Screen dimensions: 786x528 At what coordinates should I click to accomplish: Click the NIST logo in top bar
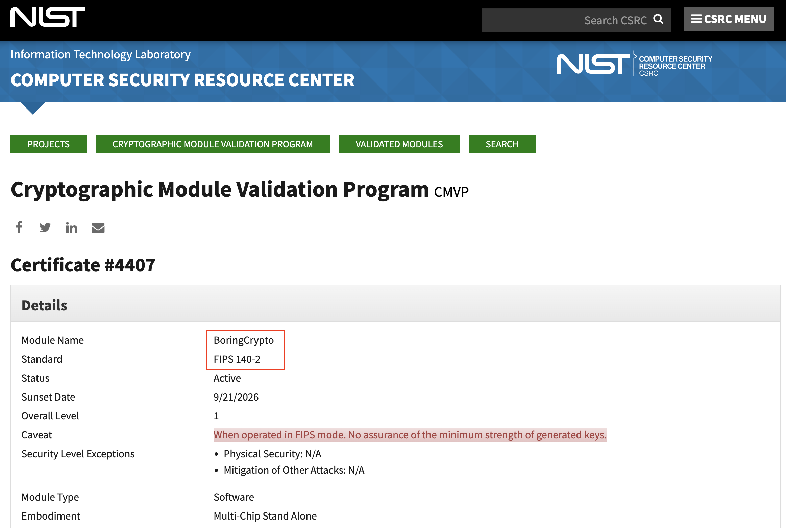tap(48, 17)
